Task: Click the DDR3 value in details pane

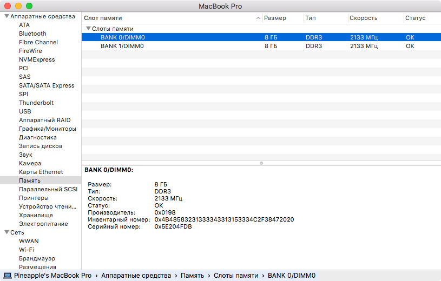Action: pyautogui.click(x=162, y=191)
